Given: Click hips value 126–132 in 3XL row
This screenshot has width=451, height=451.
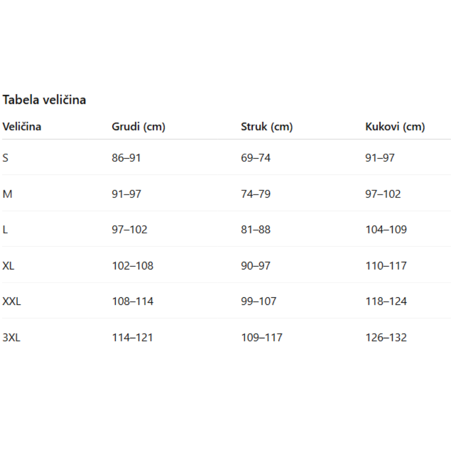Looking at the screenshot, I should pos(385,337).
